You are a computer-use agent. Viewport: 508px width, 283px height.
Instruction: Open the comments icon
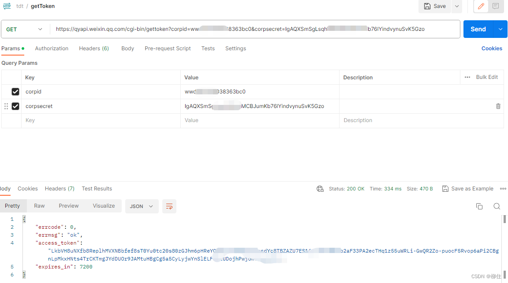(496, 6)
